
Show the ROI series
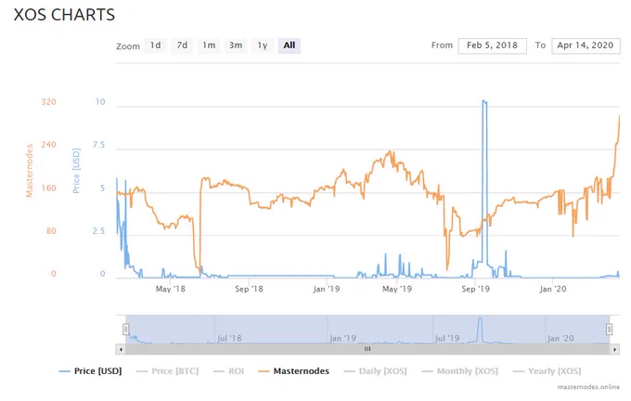pos(229,370)
